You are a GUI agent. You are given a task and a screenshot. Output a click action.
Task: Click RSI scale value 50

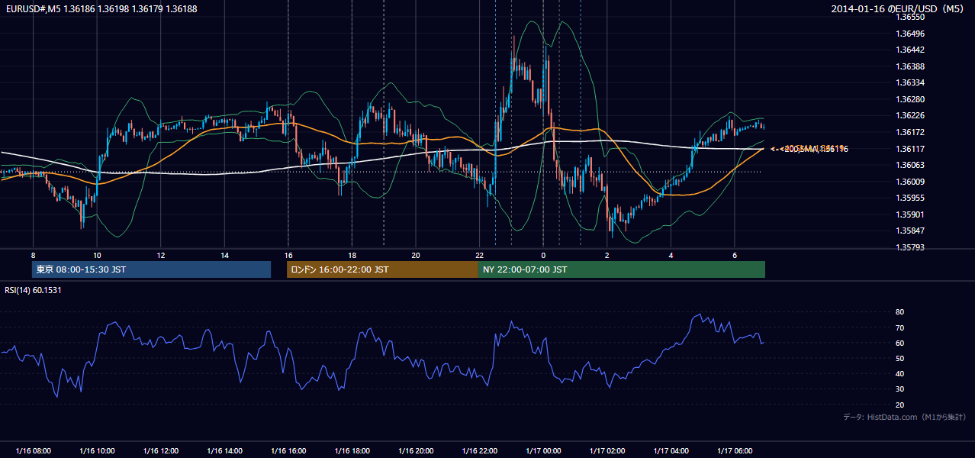click(x=899, y=358)
